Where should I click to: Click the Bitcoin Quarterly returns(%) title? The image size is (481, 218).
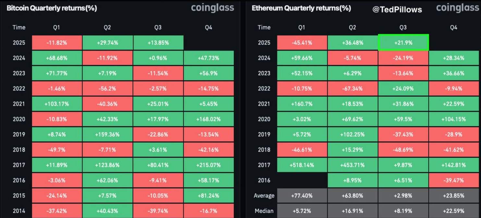pyautogui.click(x=52, y=8)
